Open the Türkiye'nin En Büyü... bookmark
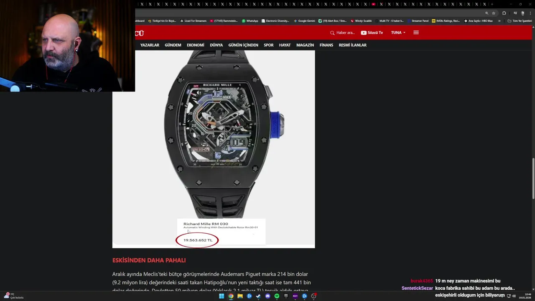This screenshot has width=535, height=301. (x=162, y=21)
